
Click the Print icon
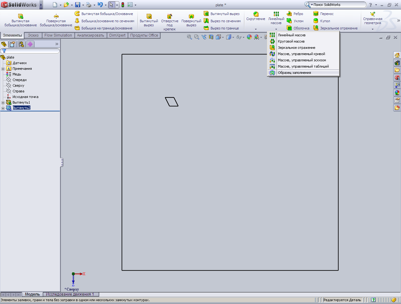89,5
